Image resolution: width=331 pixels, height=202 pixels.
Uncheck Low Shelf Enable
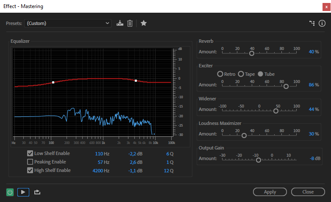(30, 153)
